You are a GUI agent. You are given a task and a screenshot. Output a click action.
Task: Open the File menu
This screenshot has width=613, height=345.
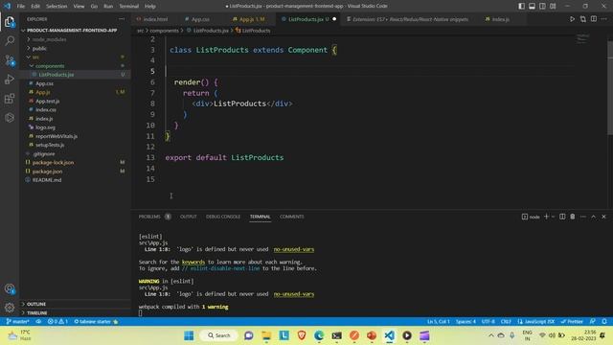coord(21,7)
